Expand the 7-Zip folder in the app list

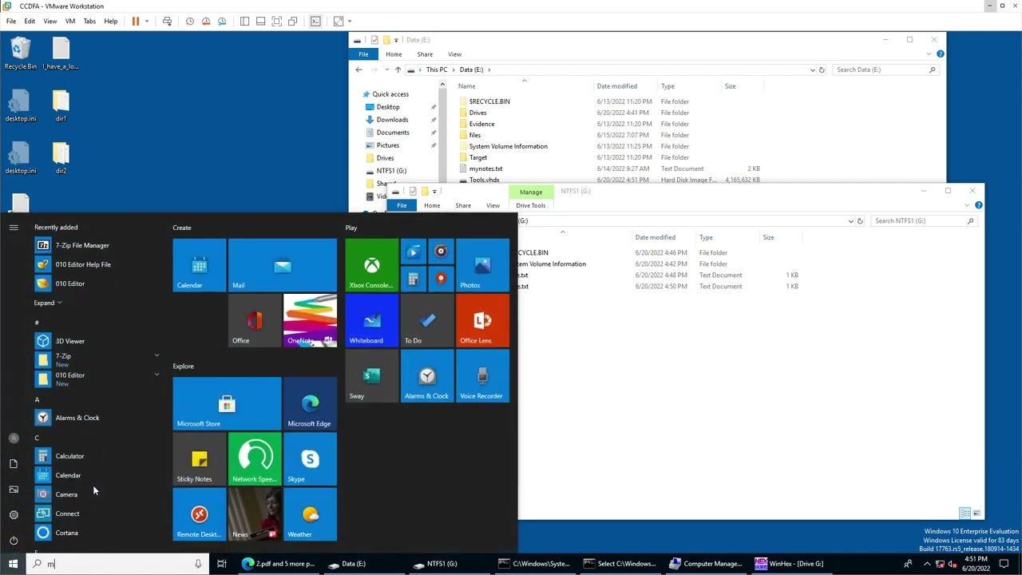pos(156,355)
